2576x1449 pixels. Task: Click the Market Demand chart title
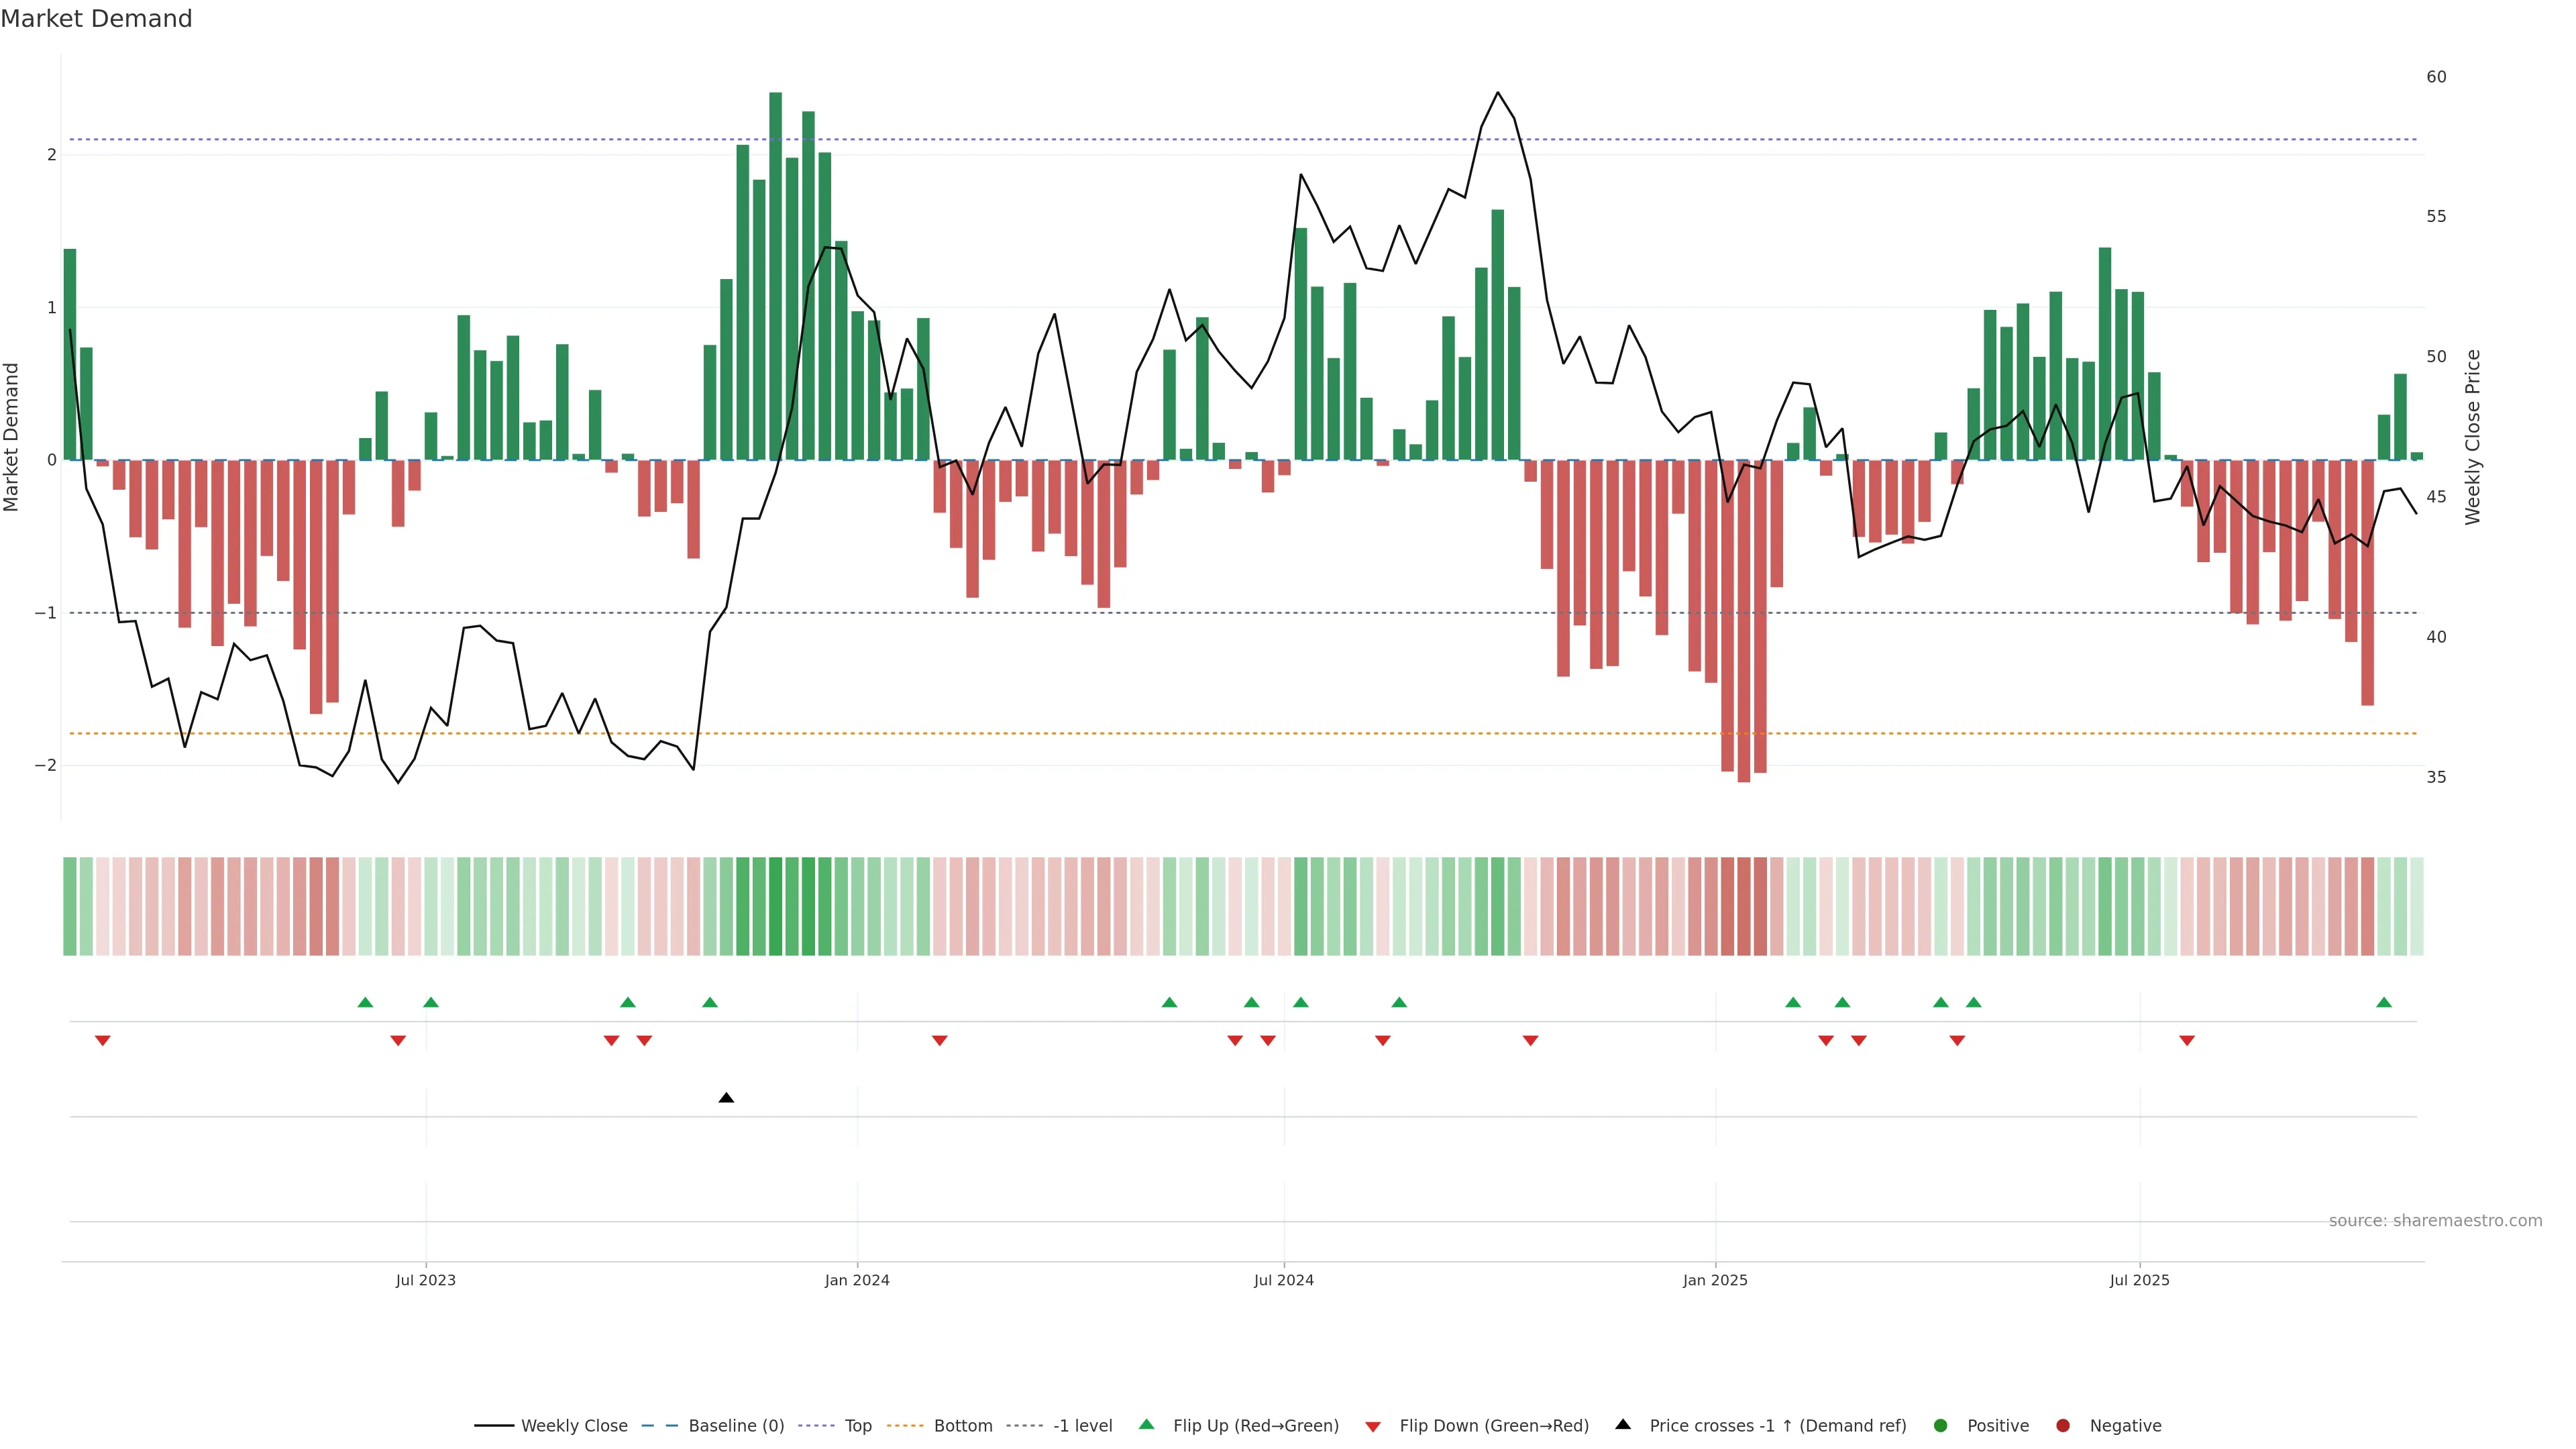96,19
